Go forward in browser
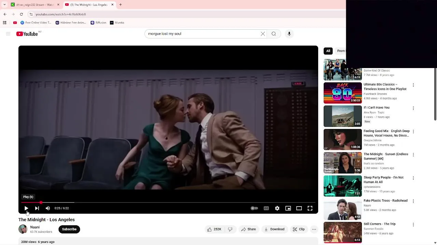The height and width of the screenshot is (245, 437). click(13, 14)
